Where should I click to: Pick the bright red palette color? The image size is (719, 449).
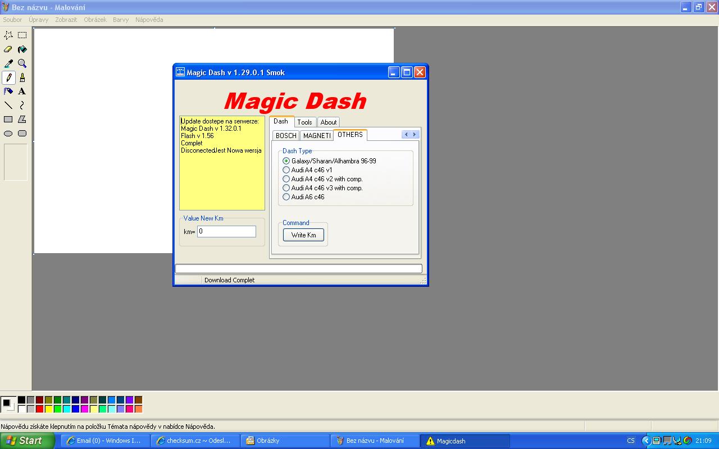39,409
